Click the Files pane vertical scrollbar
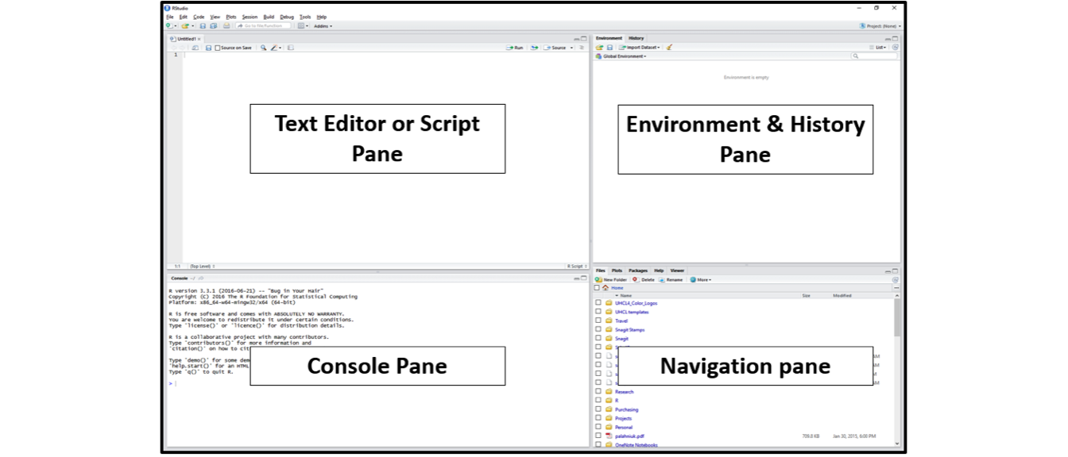Viewport: 1068px width, 457px height. 897,317
